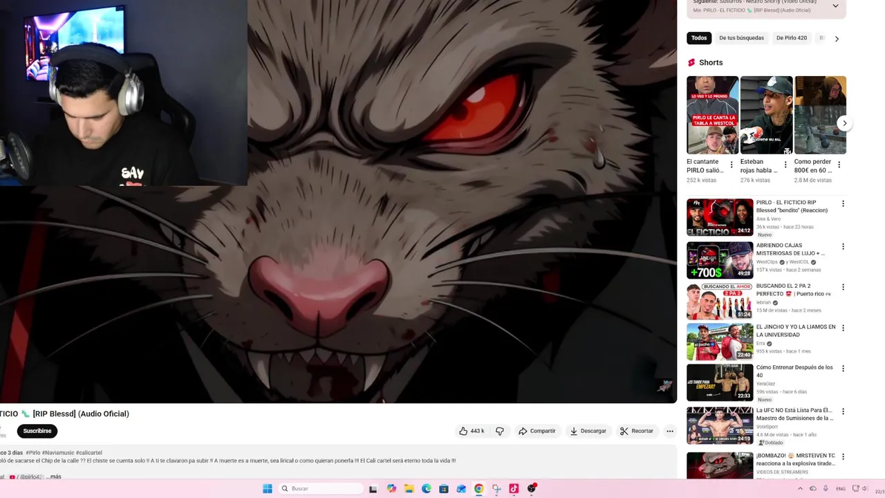Show next filter chips arrow
Viewport: 885px width, 498px height.
[837, 39]
